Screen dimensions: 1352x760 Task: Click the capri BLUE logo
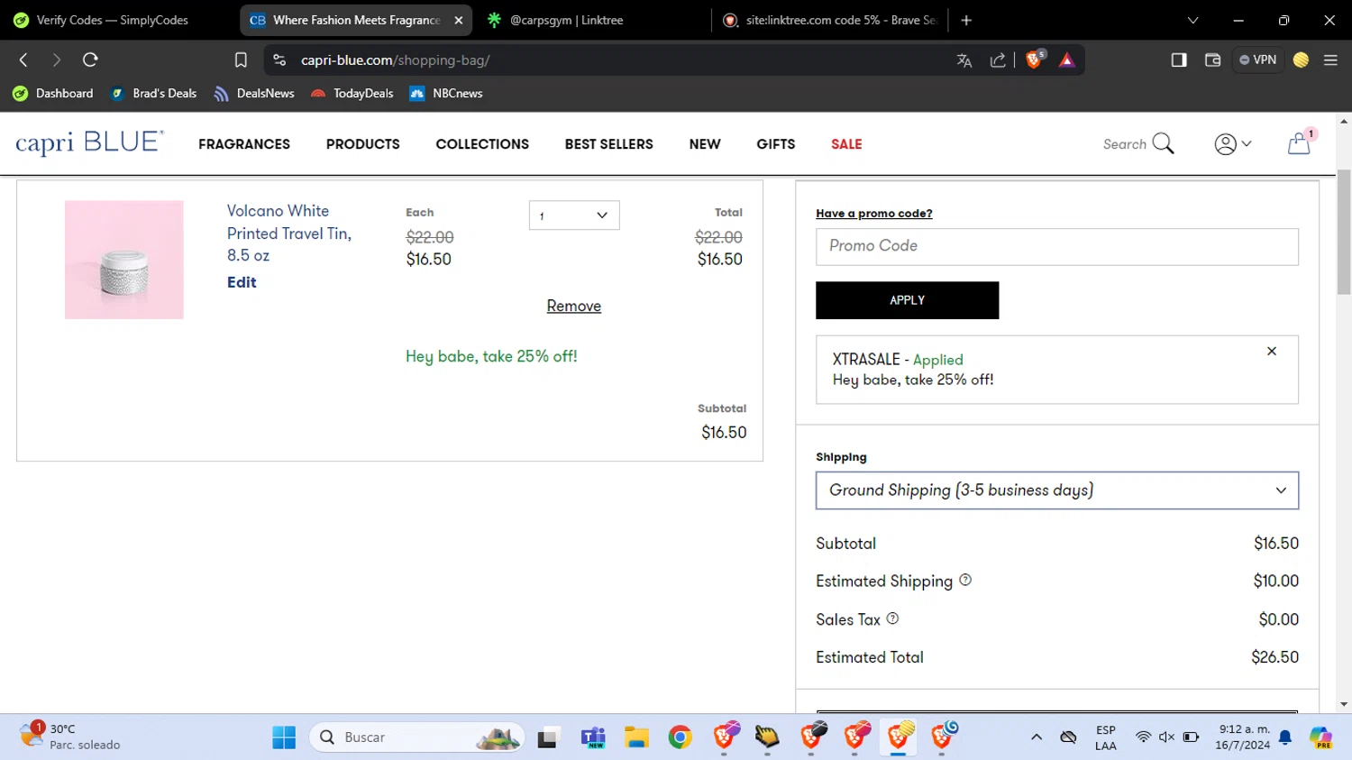point(89,143)
